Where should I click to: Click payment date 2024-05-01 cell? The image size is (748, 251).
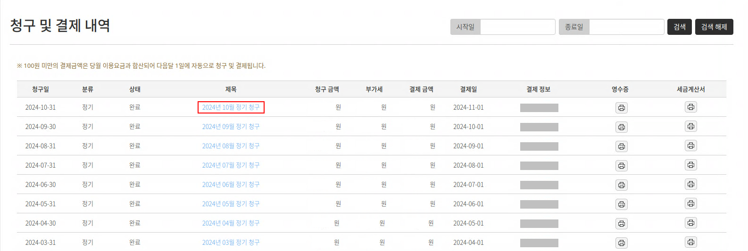[468, 223]
